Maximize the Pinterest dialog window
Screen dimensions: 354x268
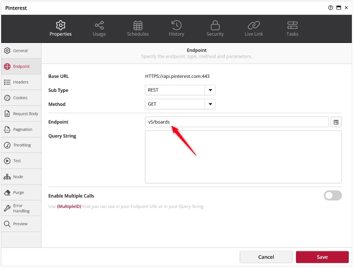(339, 8)
